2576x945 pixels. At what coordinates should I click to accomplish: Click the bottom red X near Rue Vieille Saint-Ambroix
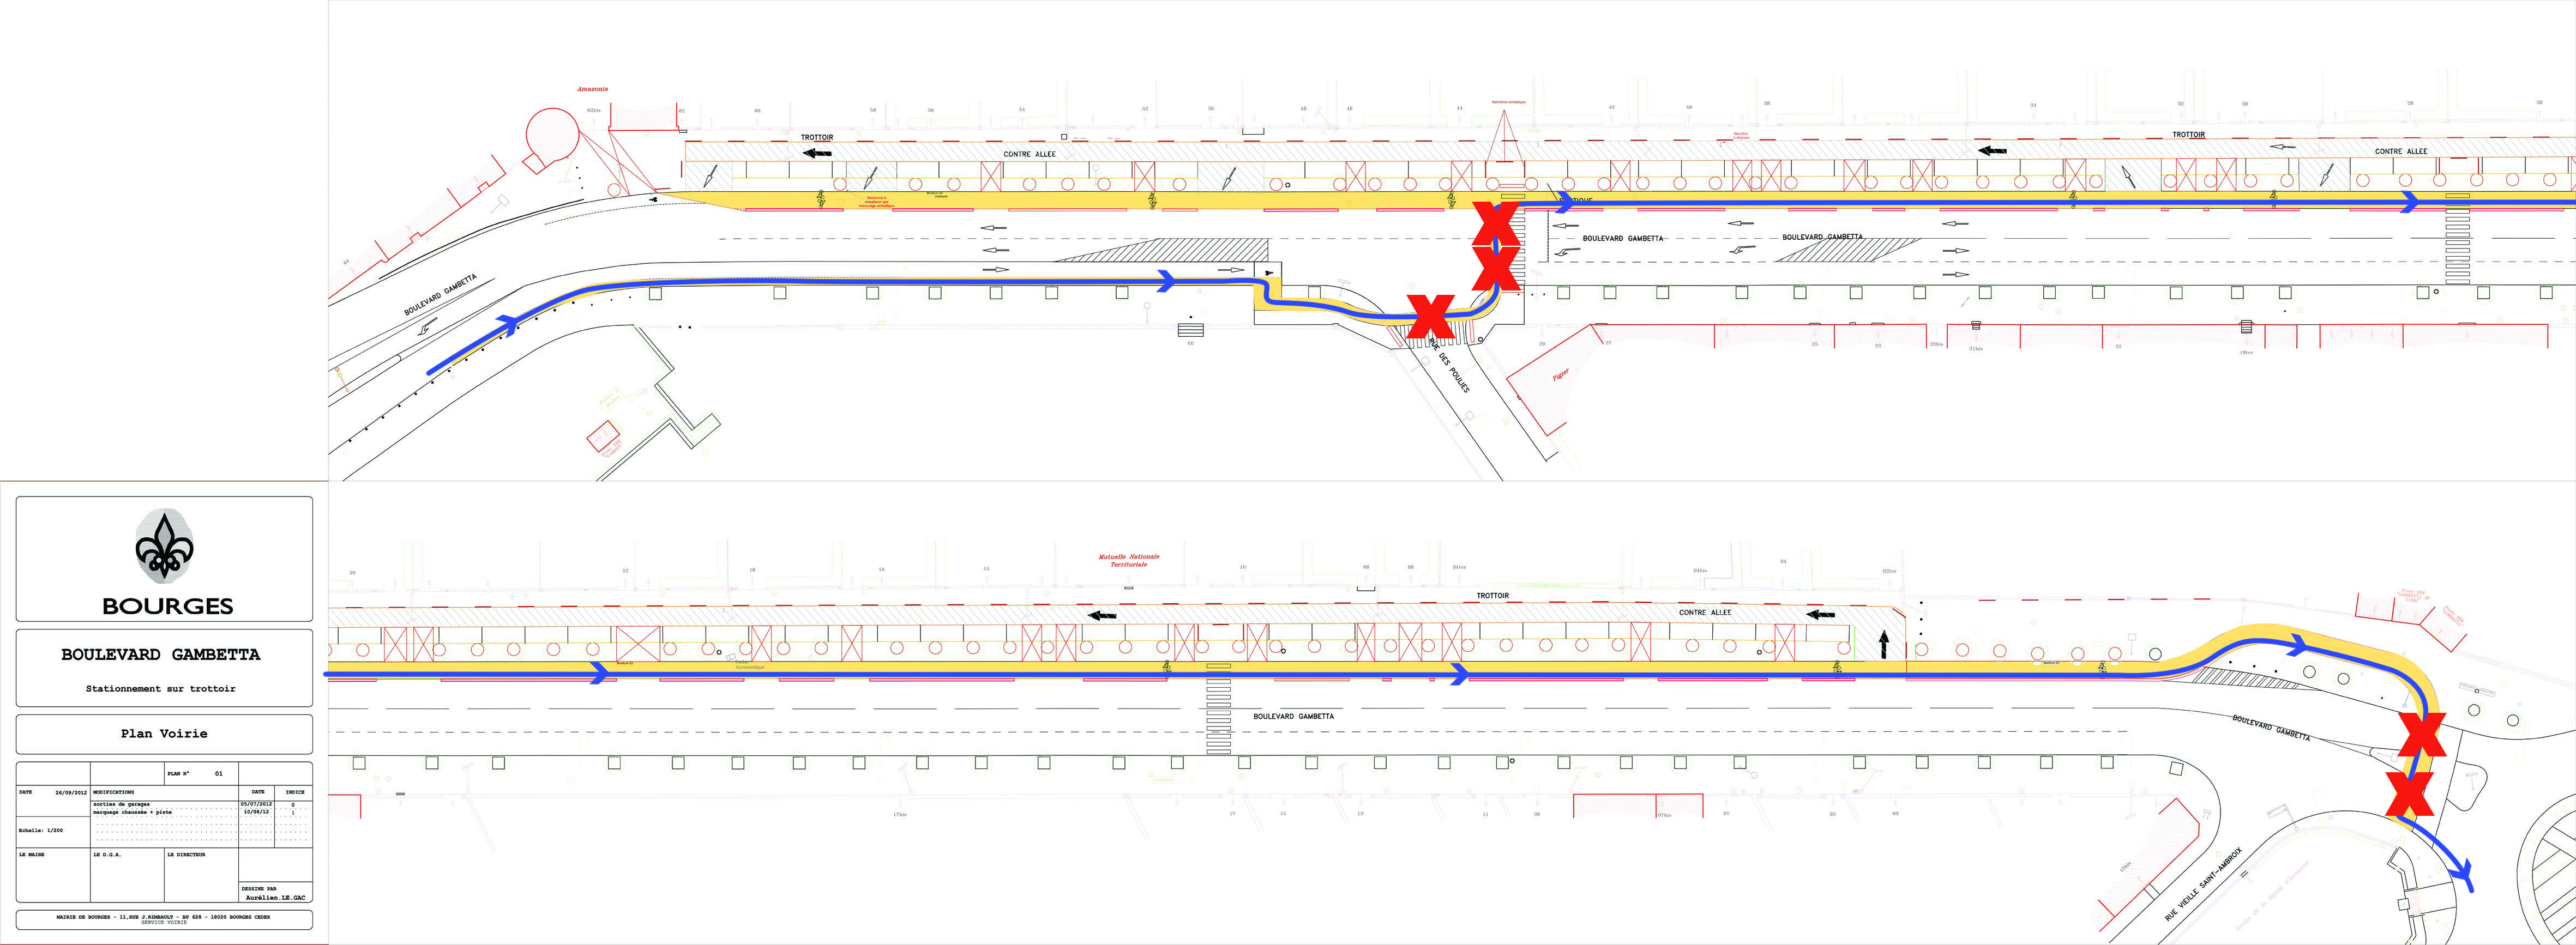click(x=2409, y=794)
